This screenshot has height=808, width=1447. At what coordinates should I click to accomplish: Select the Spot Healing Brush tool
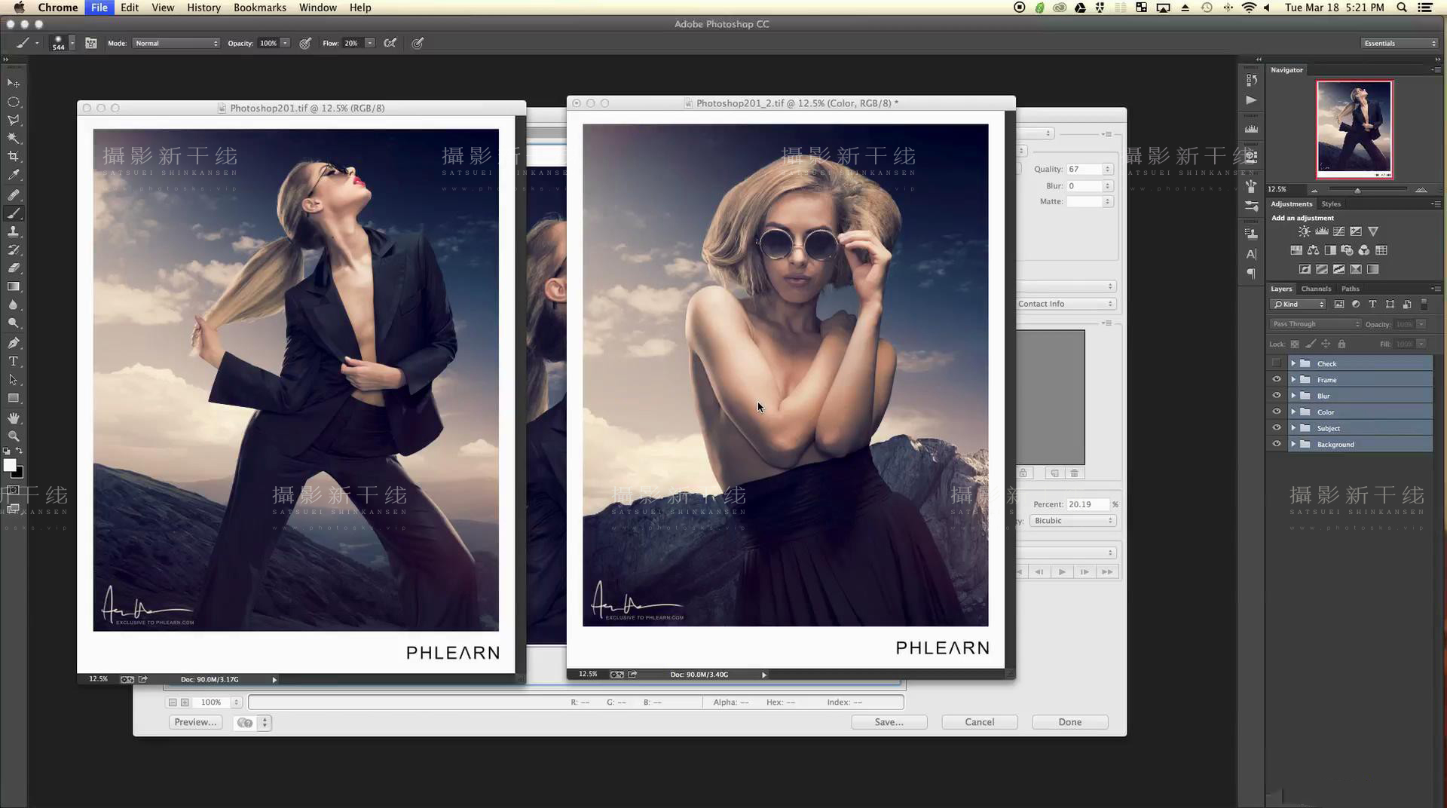(x=14, y=194)
